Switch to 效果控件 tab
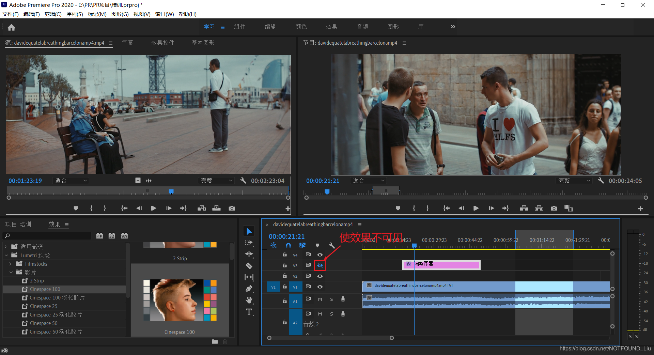This screenshot has width=654, height=355. pyautogui.click(x=163, y=43)
